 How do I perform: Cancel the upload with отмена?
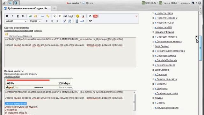coord(39,87)
